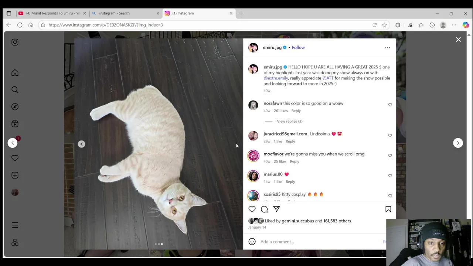Reply to marius.00 comment
Viewport: 473px width, 266px height.
tap(290, 182)
